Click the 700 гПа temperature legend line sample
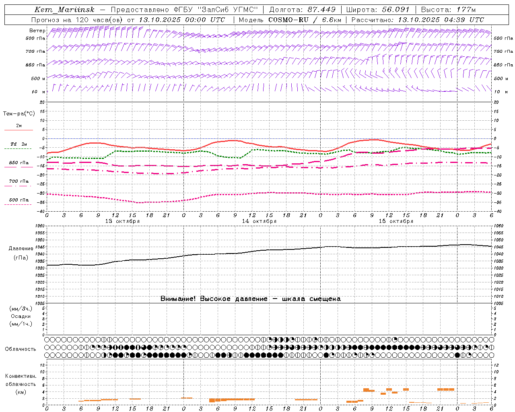The width and height of the screenshot is (515, 412). (19, 186)
